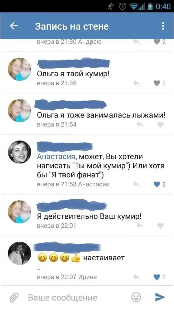The width and height of the screenshot is (174, 309).
Task: Reply to the comment posted at 21:58
Action: point(136,185)
